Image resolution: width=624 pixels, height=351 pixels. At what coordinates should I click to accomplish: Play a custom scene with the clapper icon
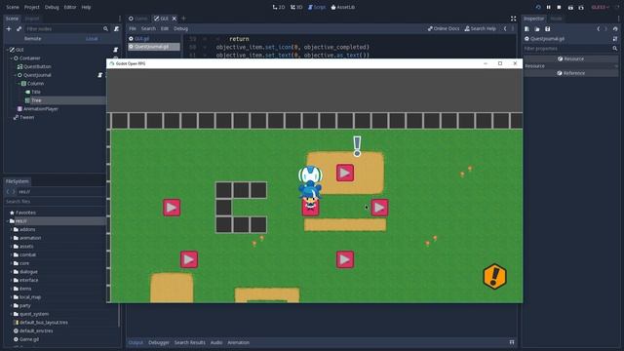[581, 7]
